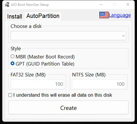Switch to the Install tab
The width and height of the screenshot is (137, 124).
[15, 16]
